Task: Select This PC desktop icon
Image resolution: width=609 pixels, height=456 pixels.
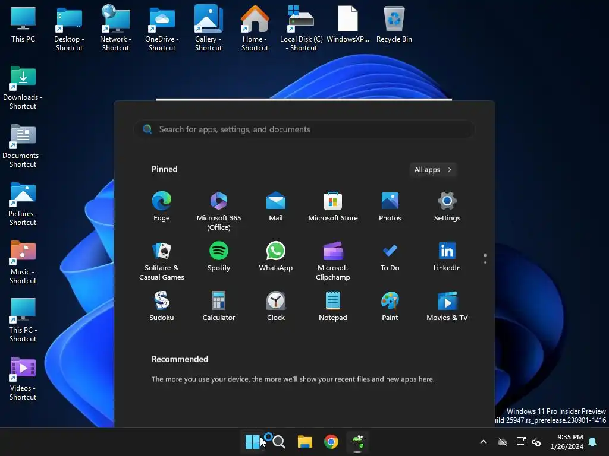Action: pyautogui.click(x=23, y=24)
